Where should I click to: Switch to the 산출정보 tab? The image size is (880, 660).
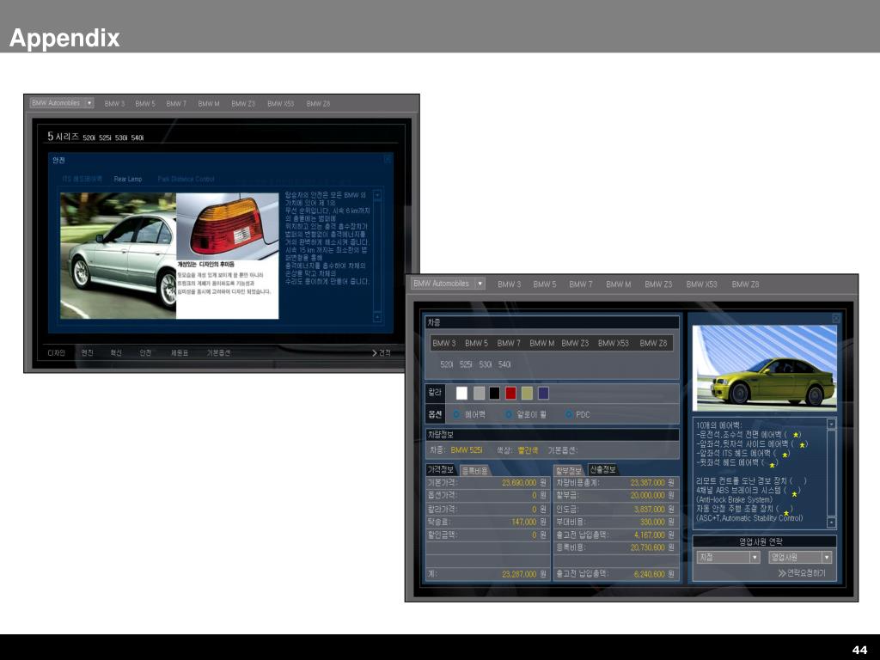(x=602, y=469)
